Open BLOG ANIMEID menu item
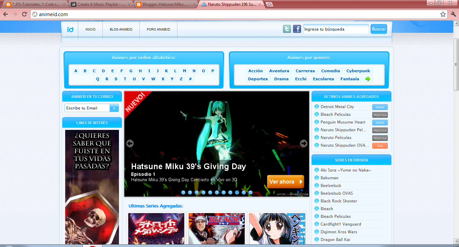 coord(121,30)
